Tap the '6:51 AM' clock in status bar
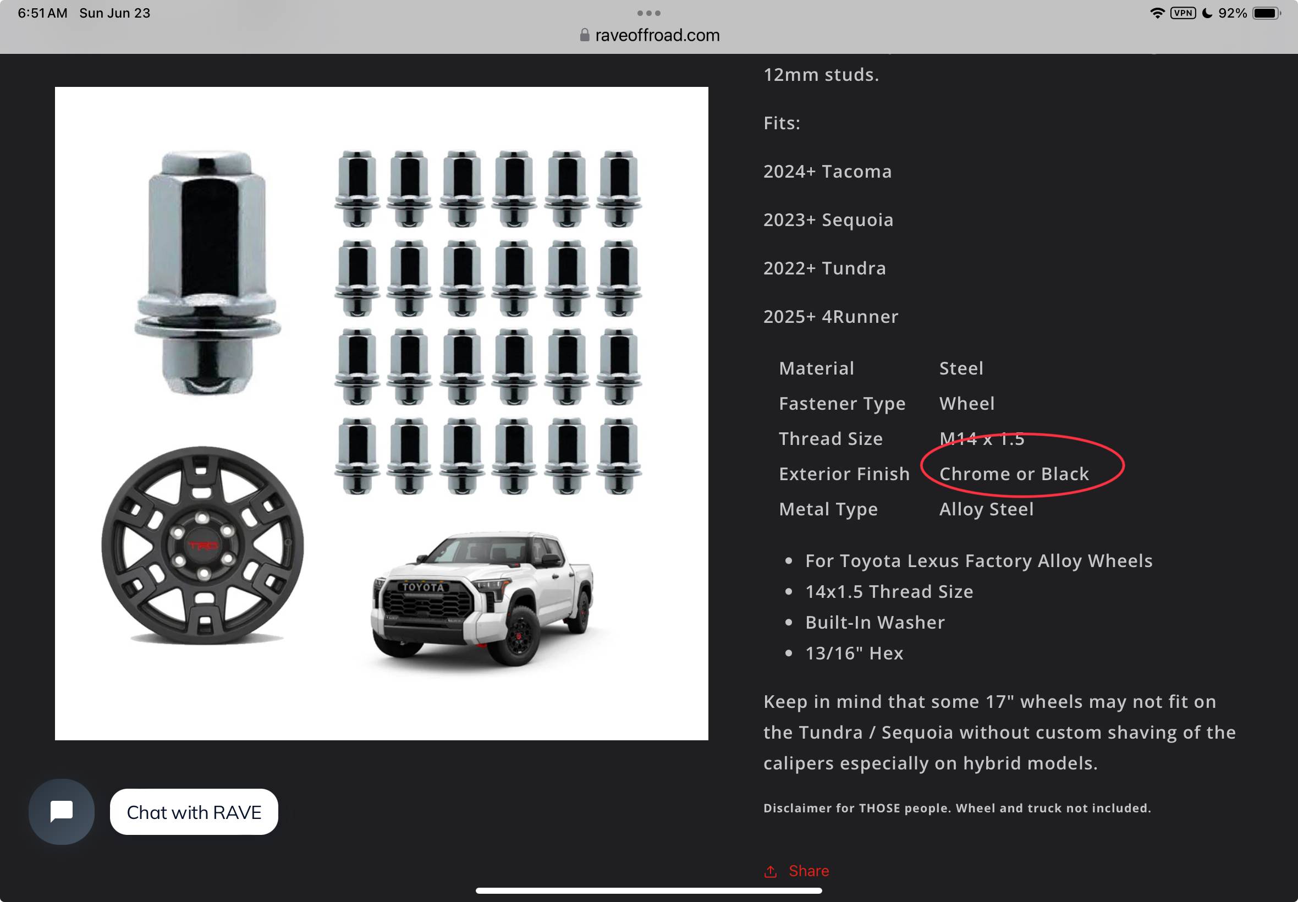 42,13
